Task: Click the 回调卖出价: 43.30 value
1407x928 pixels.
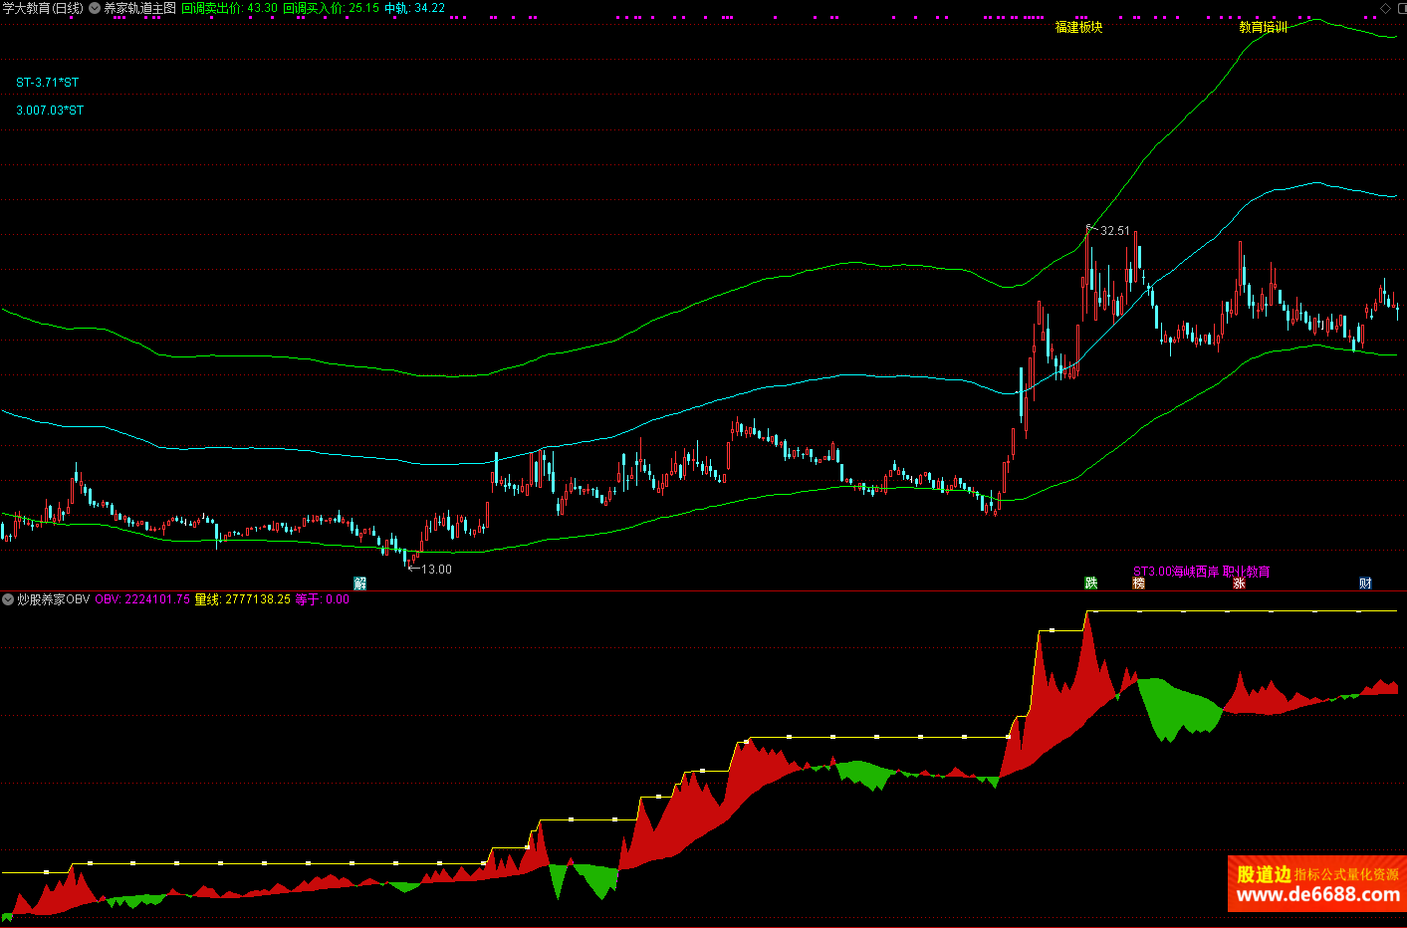Action: [x=230, y=8]
